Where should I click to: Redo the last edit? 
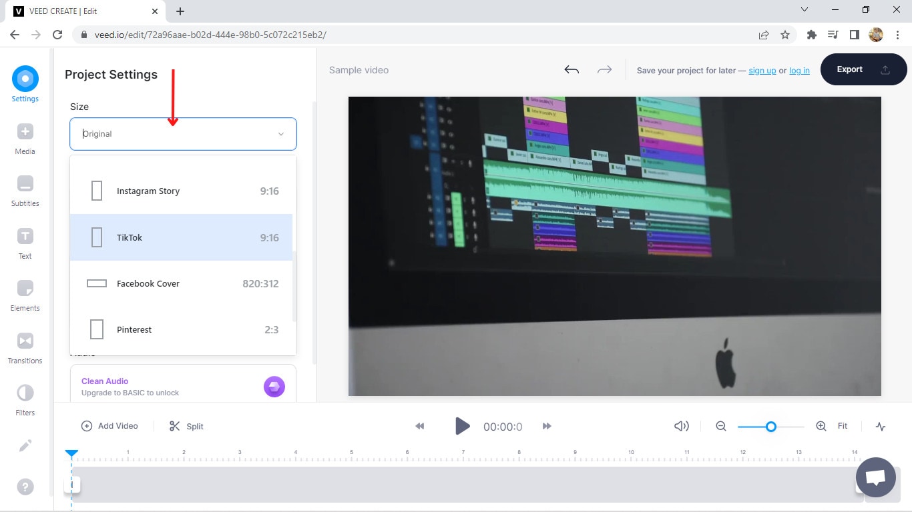(604, 70)
